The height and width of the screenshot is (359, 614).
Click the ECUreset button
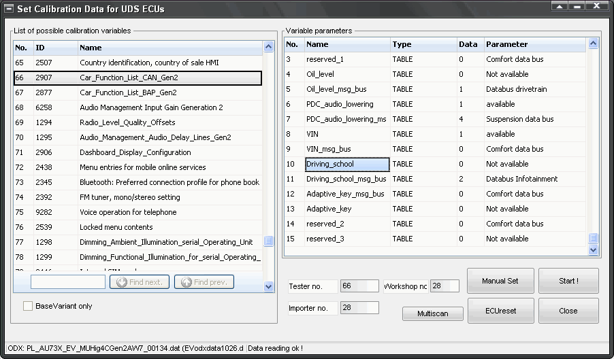pos(499,311)
